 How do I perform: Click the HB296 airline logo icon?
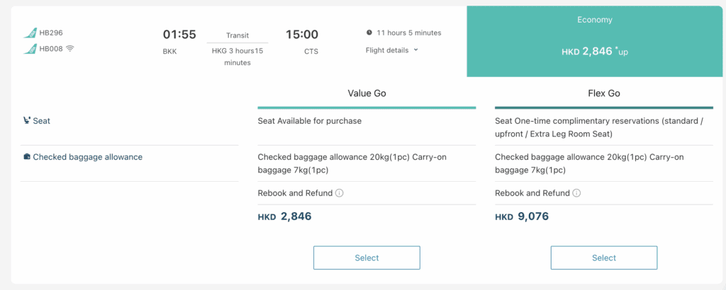(29, 33)
